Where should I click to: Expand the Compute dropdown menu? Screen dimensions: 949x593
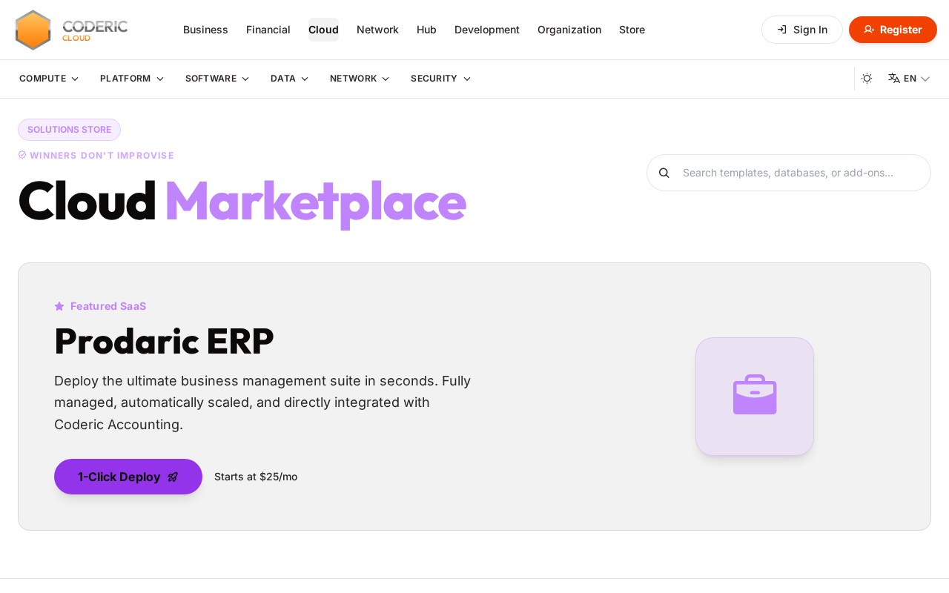pos(49,79)
